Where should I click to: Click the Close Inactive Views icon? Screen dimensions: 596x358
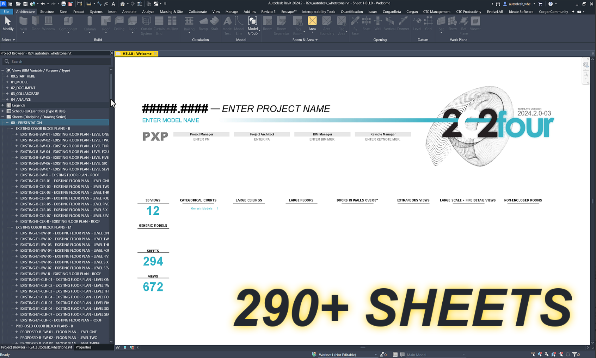coord(149,4)
